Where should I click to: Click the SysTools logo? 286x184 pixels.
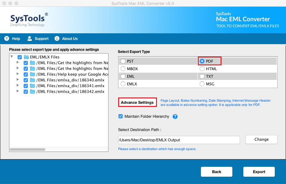(29, 20)
